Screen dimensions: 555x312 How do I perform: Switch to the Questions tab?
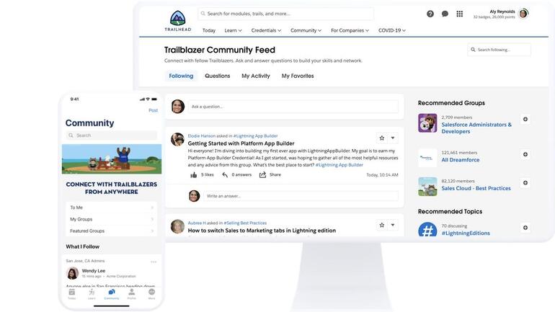point(218,76)
